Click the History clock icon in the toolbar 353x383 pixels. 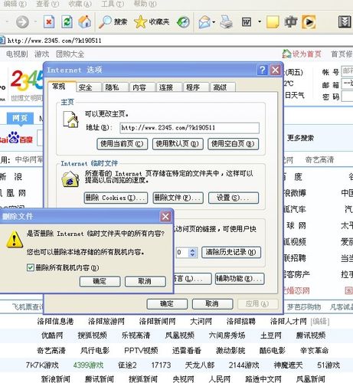183,22
